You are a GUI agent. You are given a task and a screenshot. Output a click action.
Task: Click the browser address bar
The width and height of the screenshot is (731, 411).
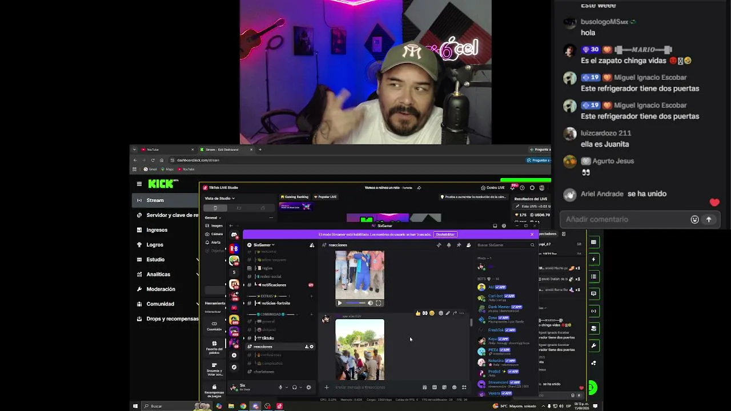(x=343, y=160)
